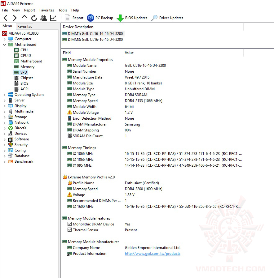The image size is (274, 278).
Task: Check for BIOS Updates
Action: point(132,18)
